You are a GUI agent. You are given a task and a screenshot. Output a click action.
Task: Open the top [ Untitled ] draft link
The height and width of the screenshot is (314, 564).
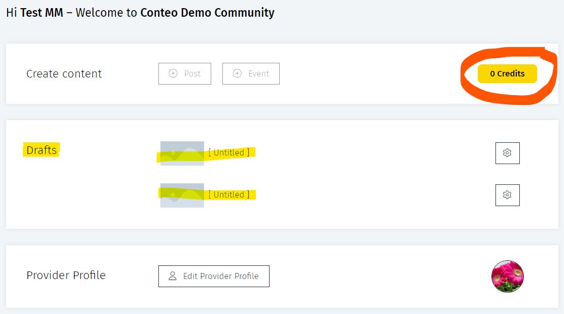pyautogui.click(x=229, y=152)
